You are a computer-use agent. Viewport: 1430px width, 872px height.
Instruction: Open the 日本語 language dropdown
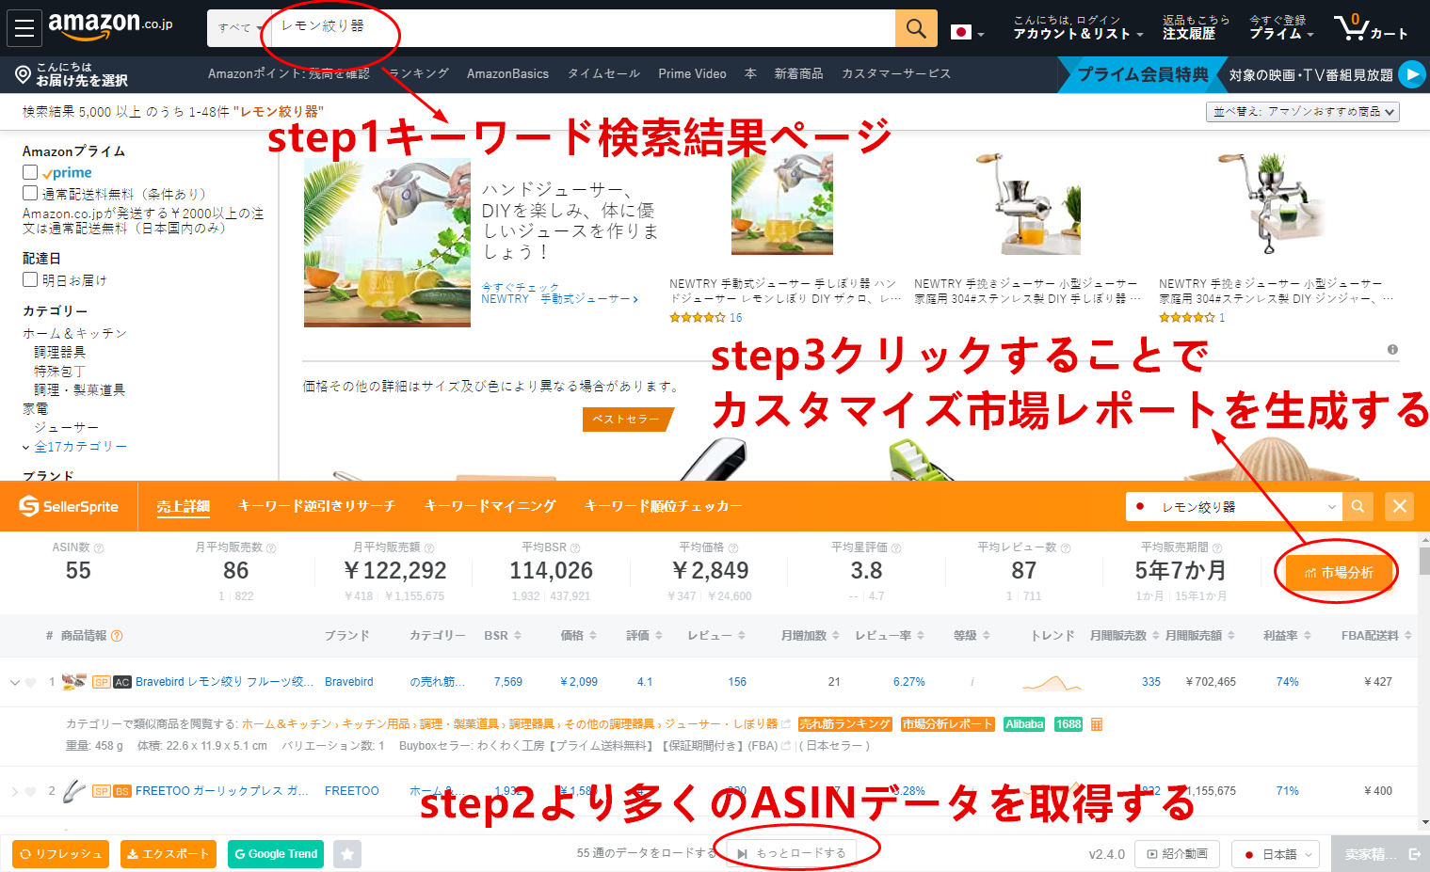1275,854
